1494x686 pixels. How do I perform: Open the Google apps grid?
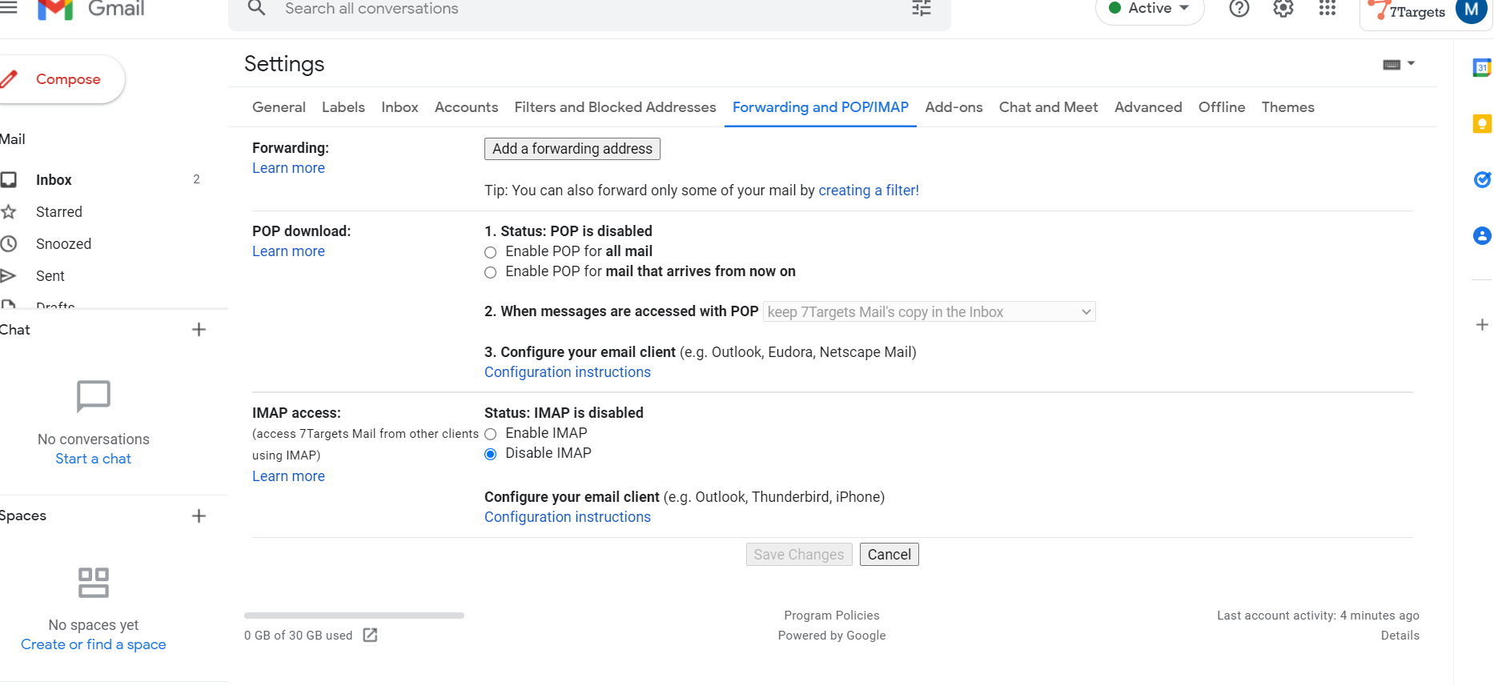pos(1327,9)
